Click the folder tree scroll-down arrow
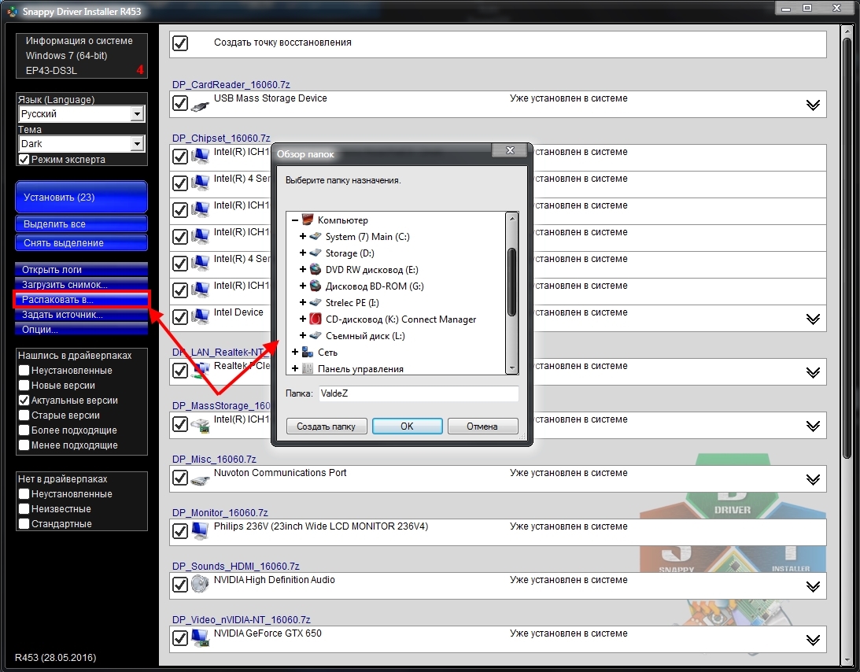860x672 pixels. (511, 368)
